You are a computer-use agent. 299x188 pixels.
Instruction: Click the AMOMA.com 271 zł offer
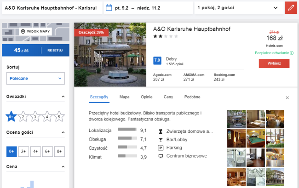(194, 77)
